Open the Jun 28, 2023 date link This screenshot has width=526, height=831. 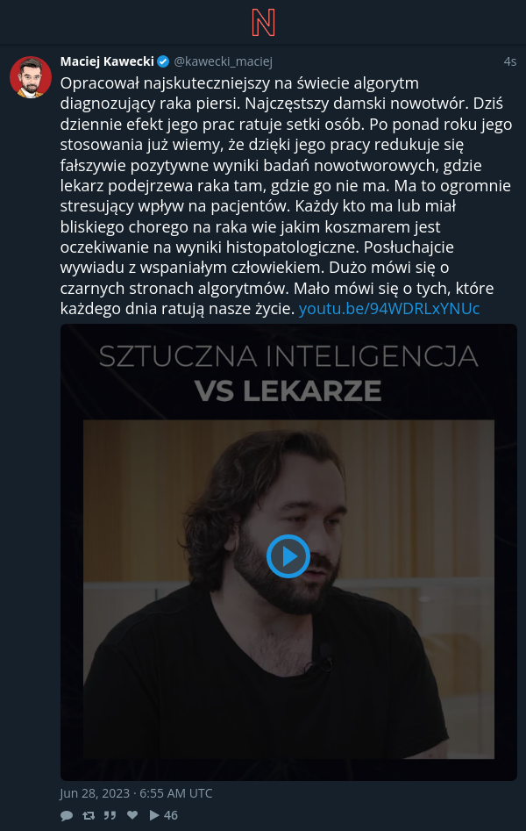[136, 793]
